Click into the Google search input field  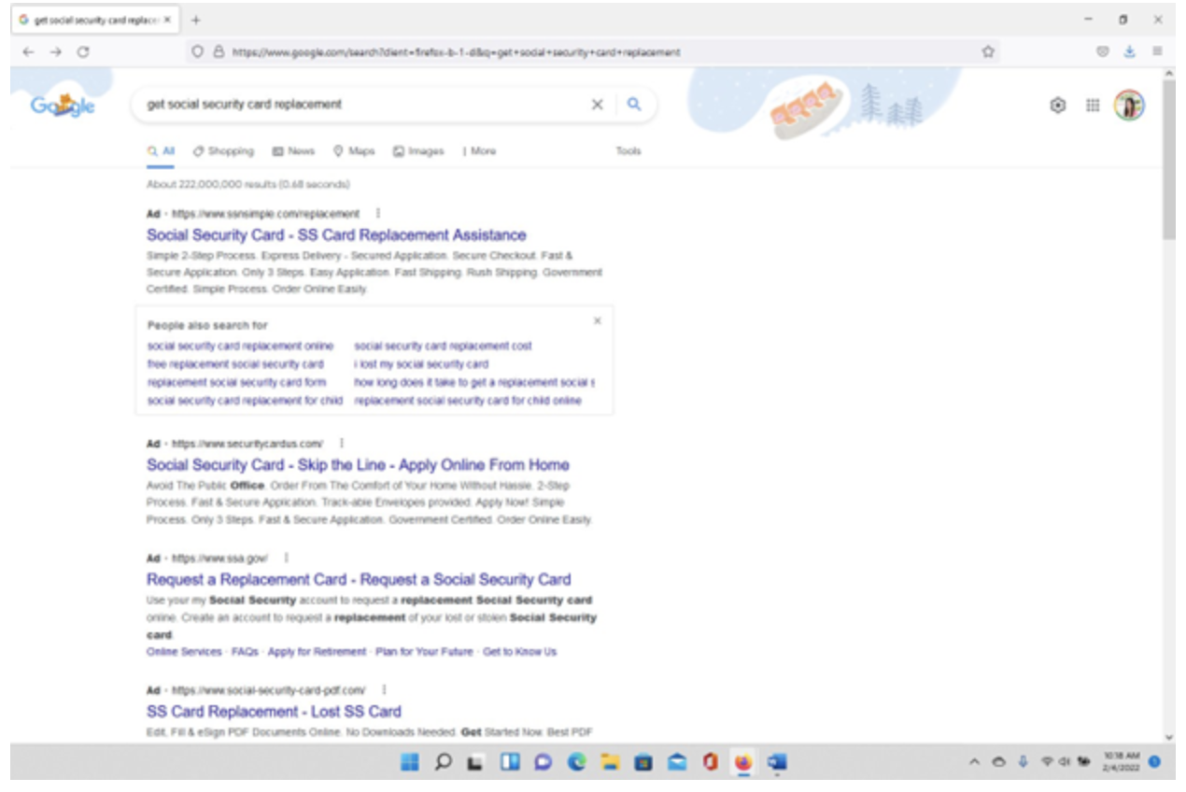(x=364, y=105)
